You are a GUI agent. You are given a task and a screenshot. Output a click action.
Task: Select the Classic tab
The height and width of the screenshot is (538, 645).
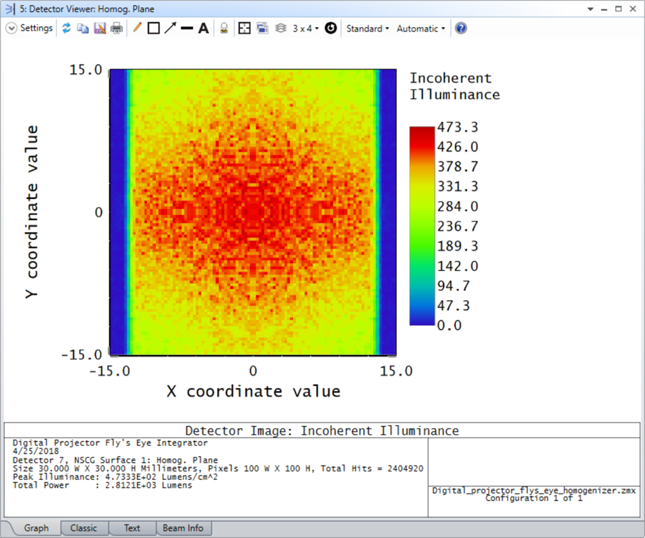click(x=84, y=527)
